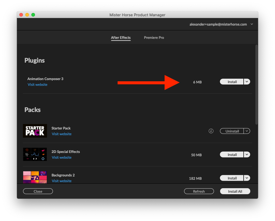Open dropdown next to Animation Composer 3 Install
The image size is (275, 221).
(x=247, y=82)
